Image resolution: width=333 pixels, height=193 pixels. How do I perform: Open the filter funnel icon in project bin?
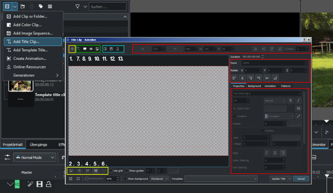point(77,6)
